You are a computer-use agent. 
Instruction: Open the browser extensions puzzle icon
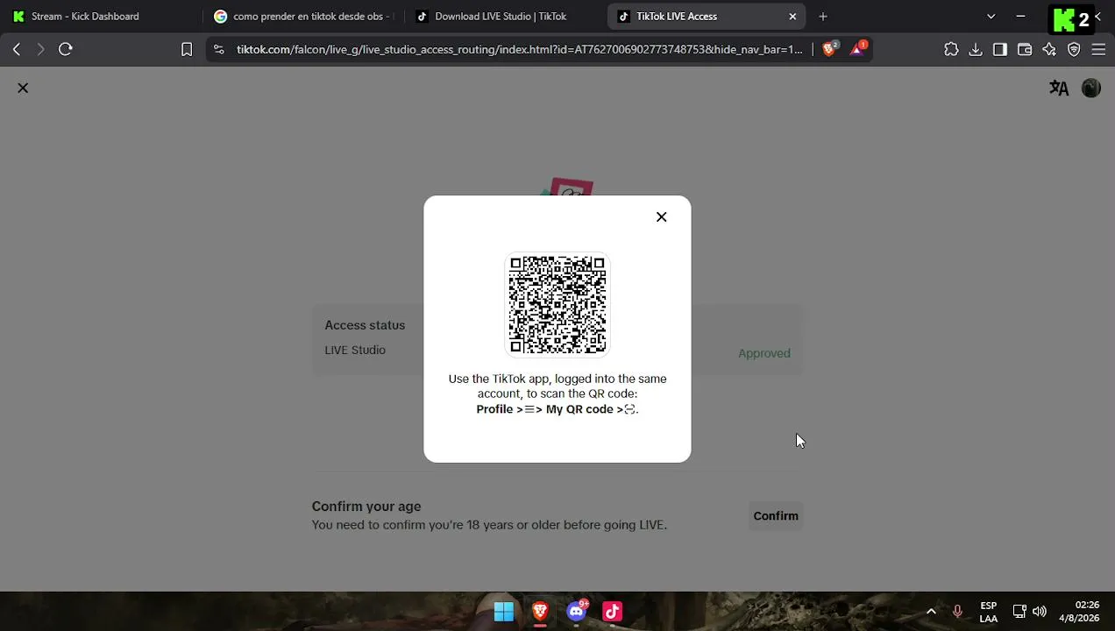coord(951,50)
